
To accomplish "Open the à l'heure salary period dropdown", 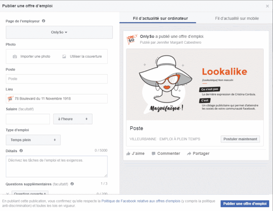I will (x=73, y=119).
